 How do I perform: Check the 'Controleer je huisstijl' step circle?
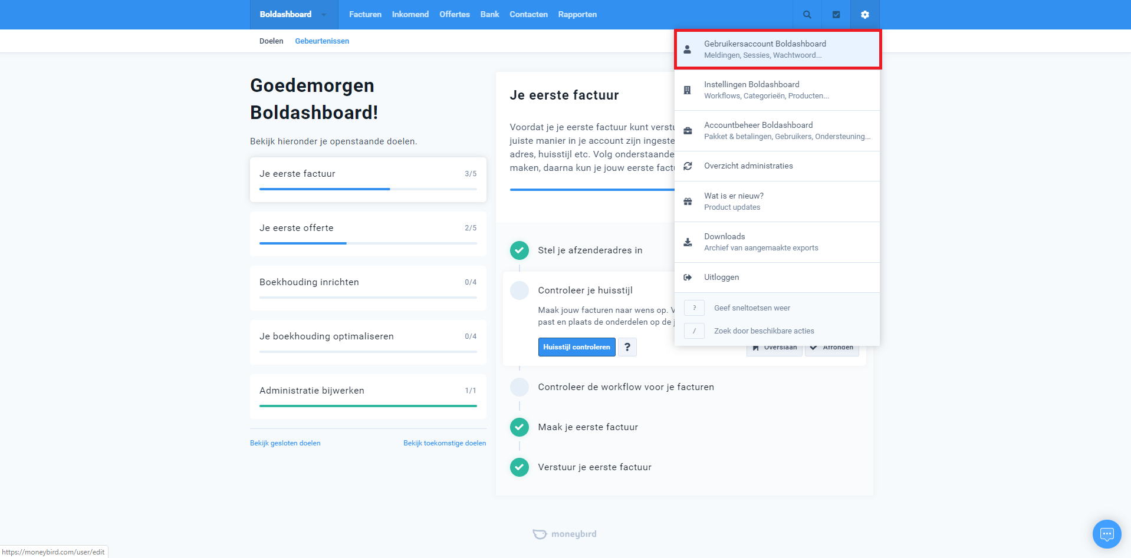519,290
